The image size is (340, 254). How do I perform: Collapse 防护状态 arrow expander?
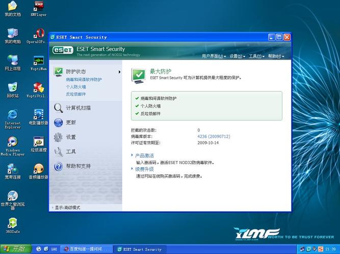pyautogui.click(x=119, y=72)
